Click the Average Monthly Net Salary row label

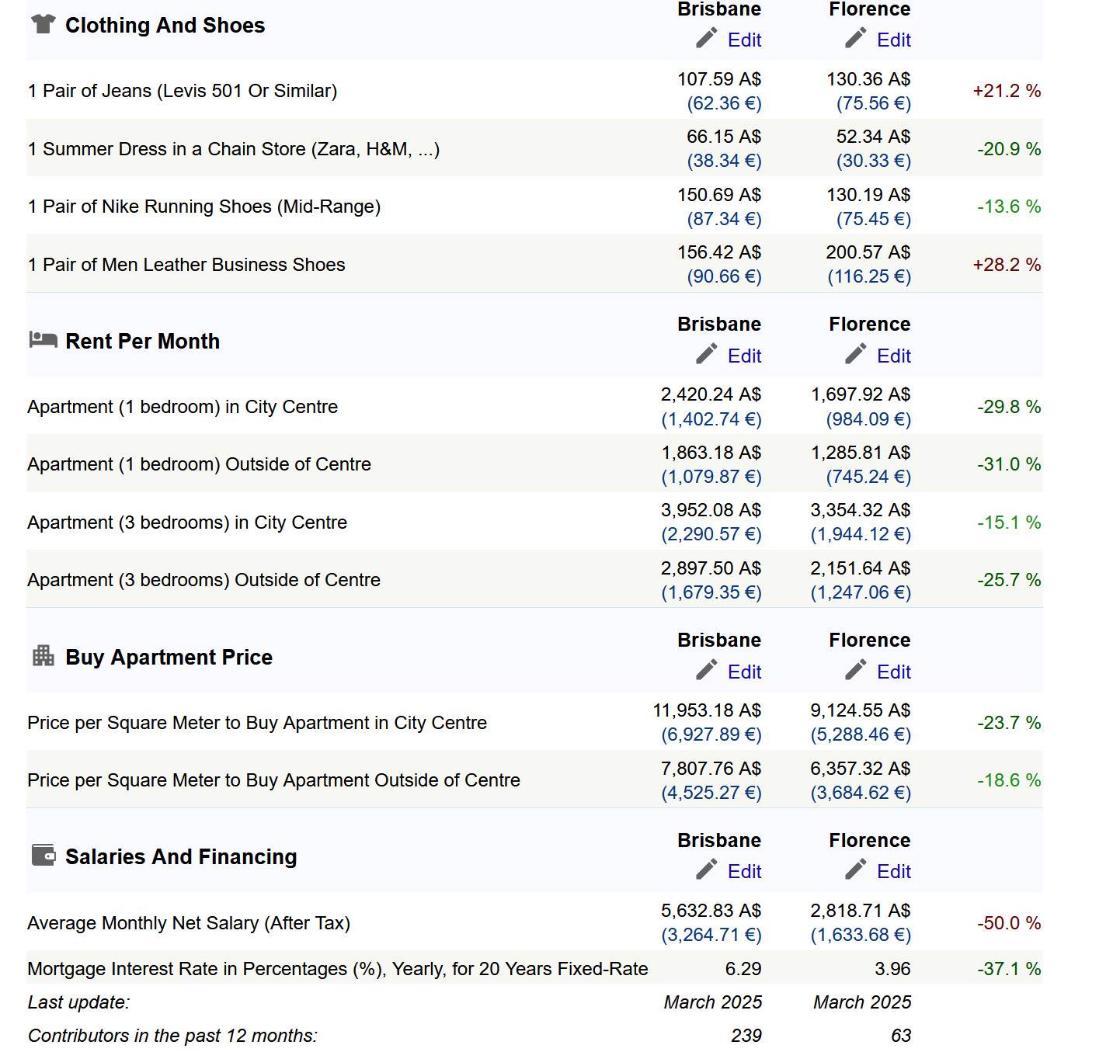tap(189, 923)
